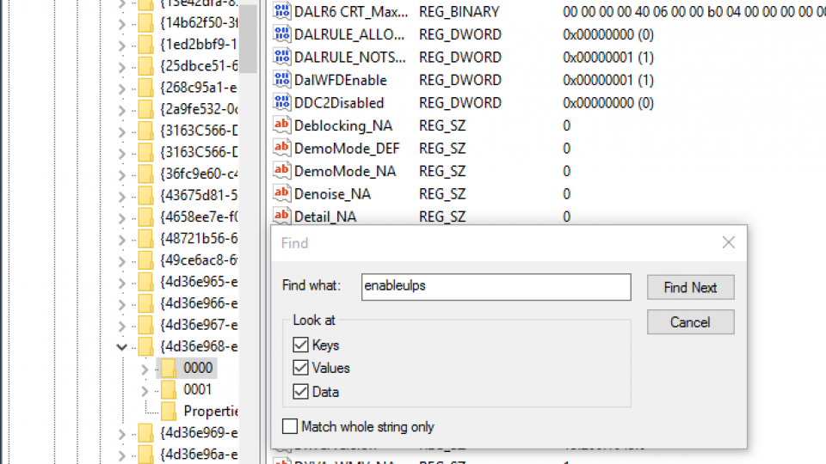Screen dimensions: 826x464
Task: Click REG_BINARY type of DALR6 CRT_Max
Action: (x=459, y=11)
